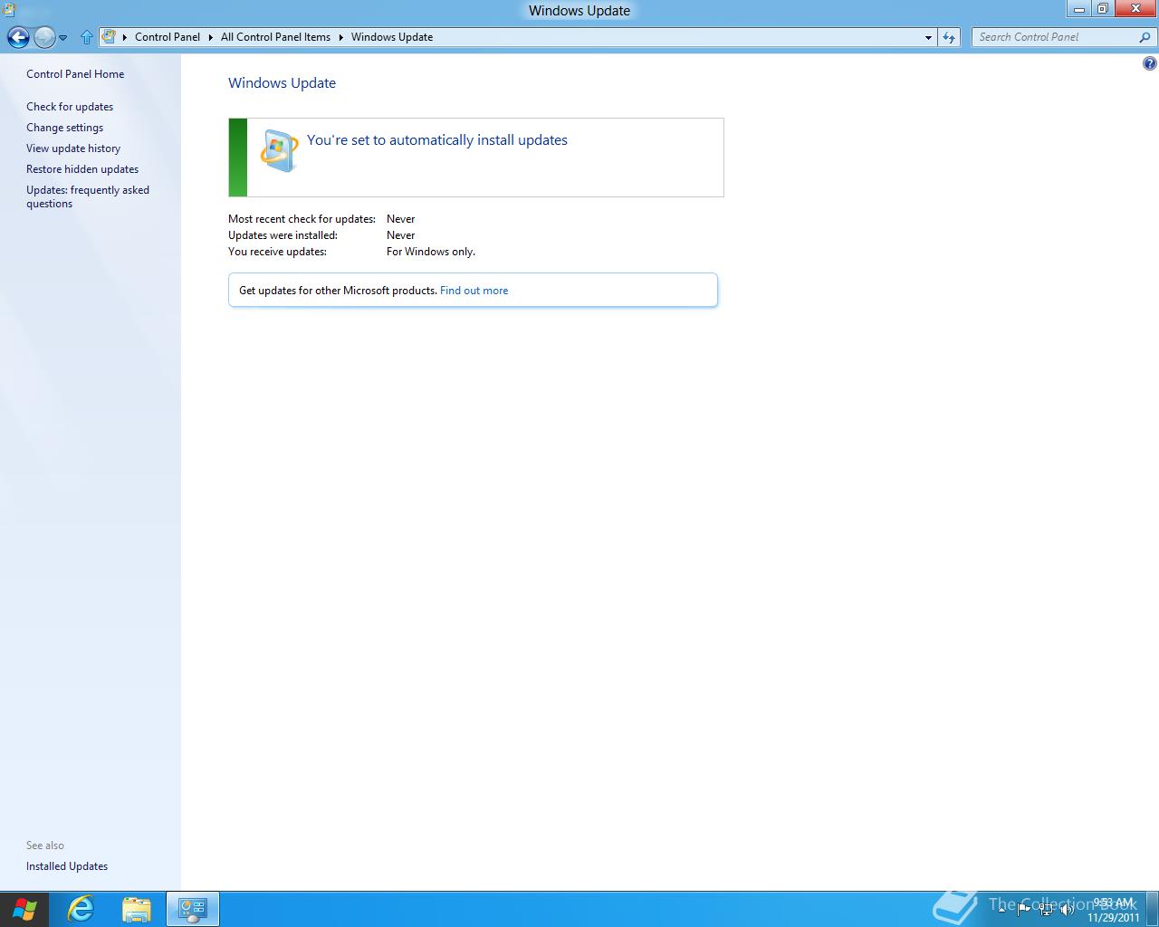Click inside the Search Control Panel field
Screen dimensions: 1159x927
click(x=1050, y=37)
